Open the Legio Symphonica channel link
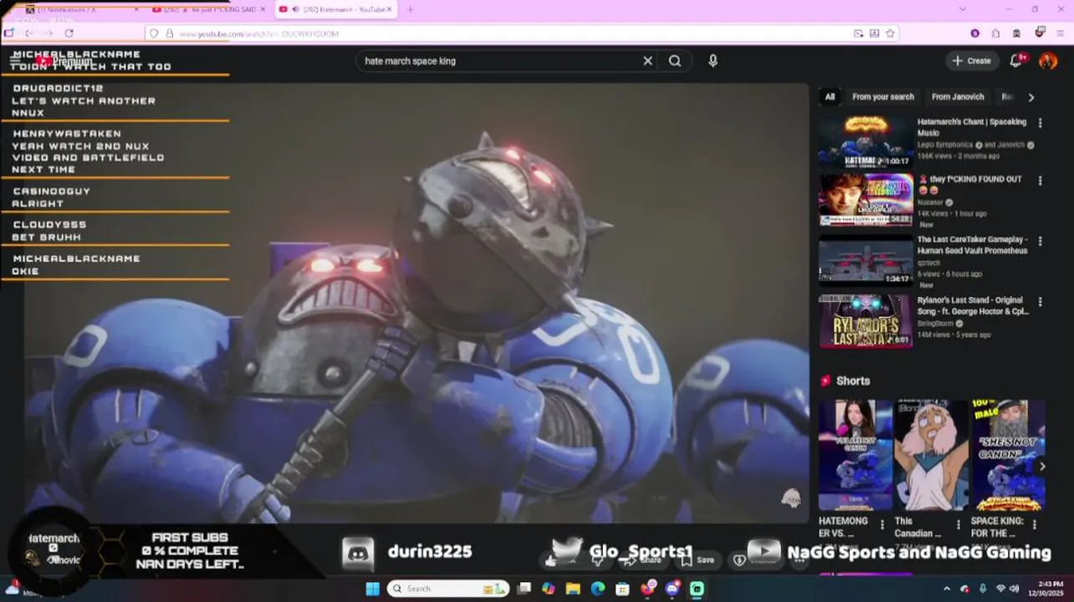 [x=945, y=145]
